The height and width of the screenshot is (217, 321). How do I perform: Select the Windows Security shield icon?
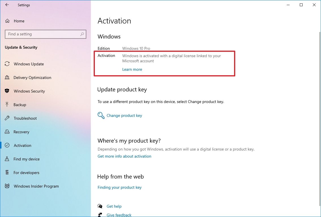(x=7, y=91)
